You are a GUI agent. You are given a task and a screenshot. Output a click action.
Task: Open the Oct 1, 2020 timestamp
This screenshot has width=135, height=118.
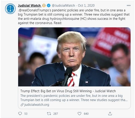click(86, 5)
